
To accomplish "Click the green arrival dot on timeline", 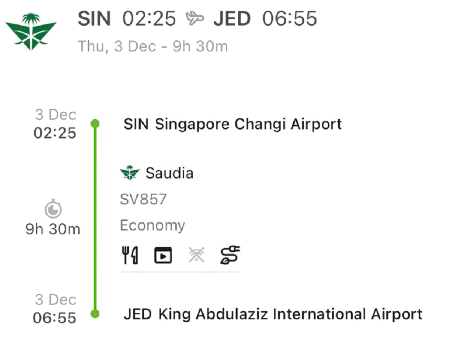I will click(x=95, y=313).
